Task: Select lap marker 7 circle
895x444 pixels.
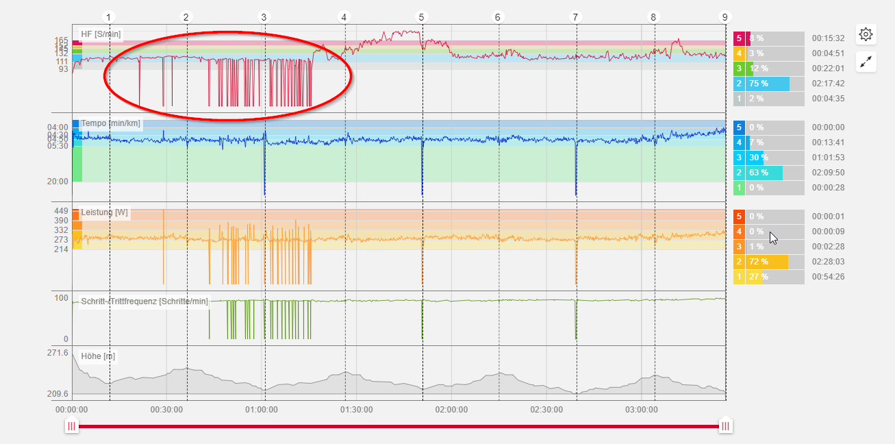Action: point(576,17)
